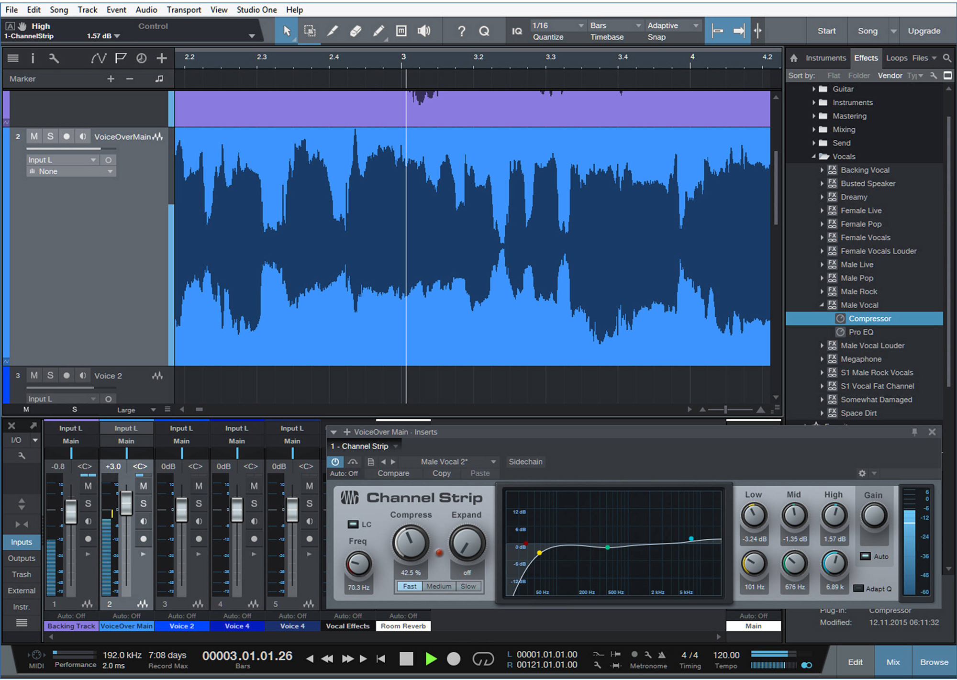The image size is (957, 680).
Task: Click the Low gain knob -3.24 dB
Action: click(754, 515)
